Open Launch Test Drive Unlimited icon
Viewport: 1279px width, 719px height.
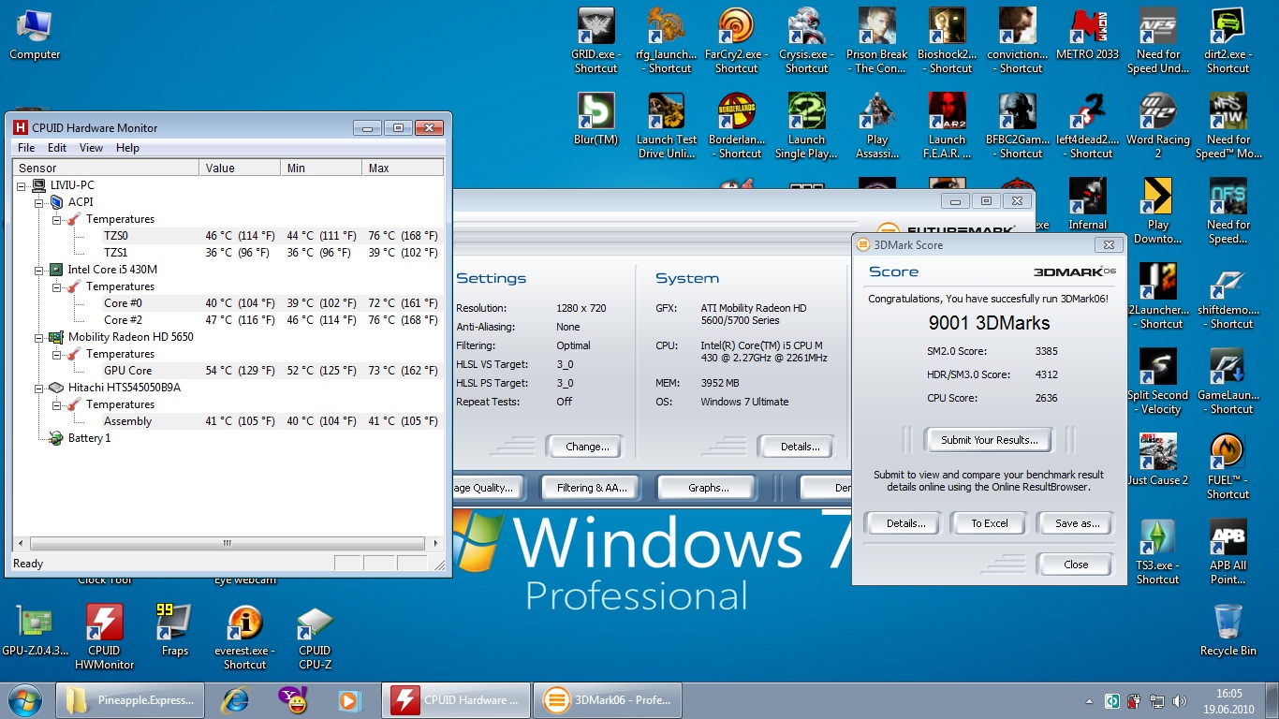coord(666,125)
